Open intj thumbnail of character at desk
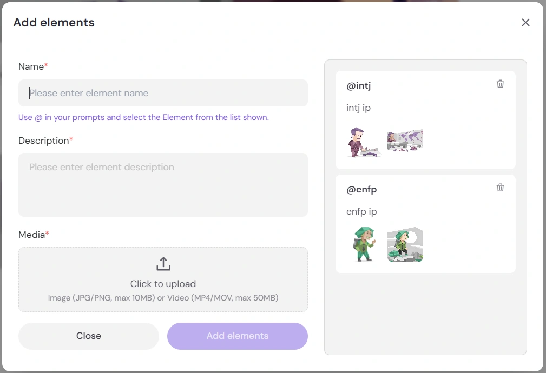546x373 pixels. coord(364,142)
